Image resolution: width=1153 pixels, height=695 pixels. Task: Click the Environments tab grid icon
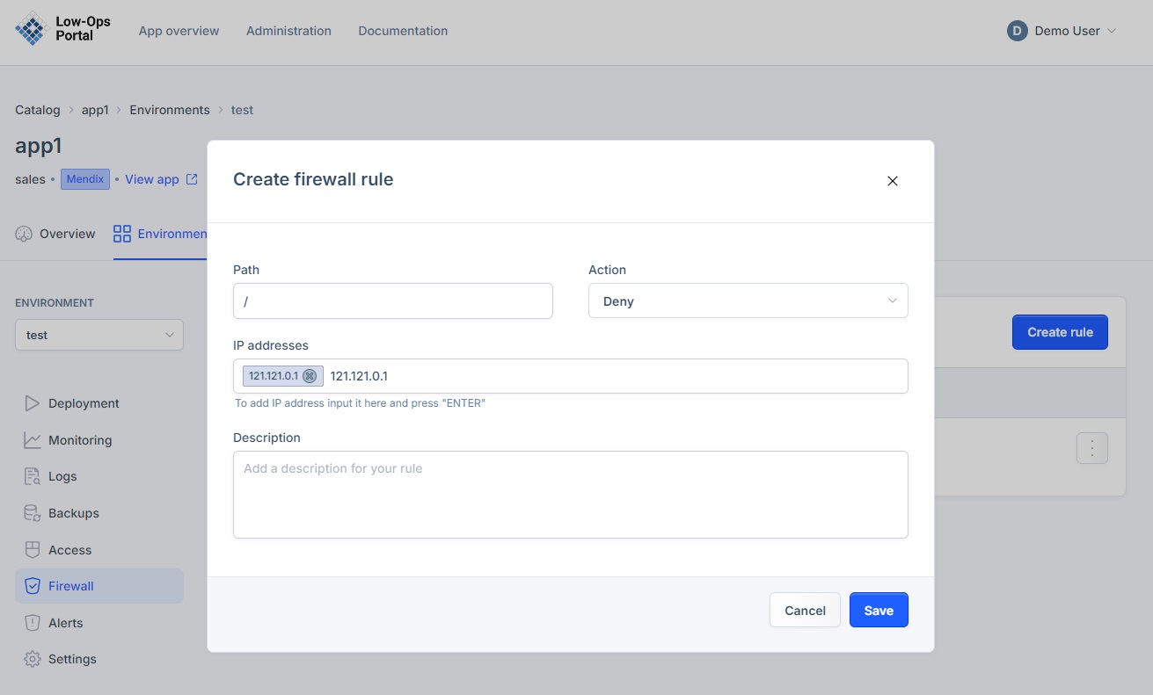[x=122, y=234]
